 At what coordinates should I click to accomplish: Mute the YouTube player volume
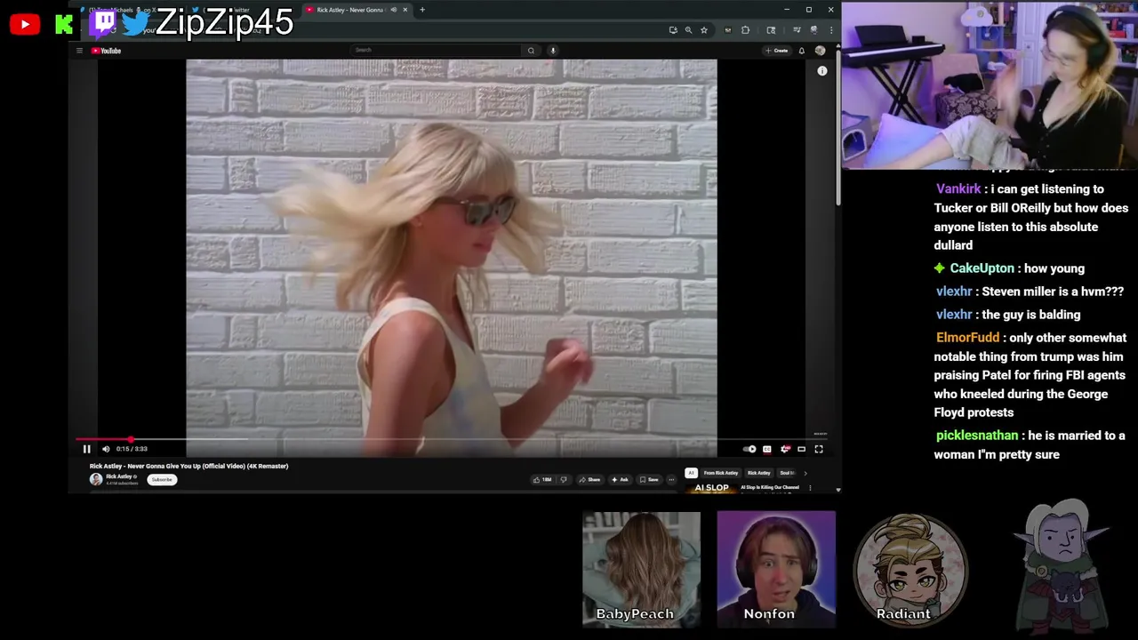[x=106, y=449]
